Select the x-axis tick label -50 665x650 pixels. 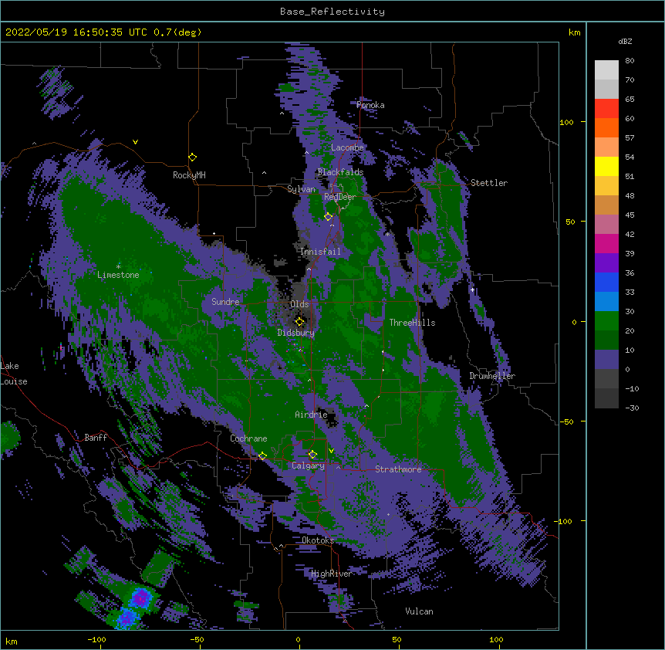click(197, 640)
